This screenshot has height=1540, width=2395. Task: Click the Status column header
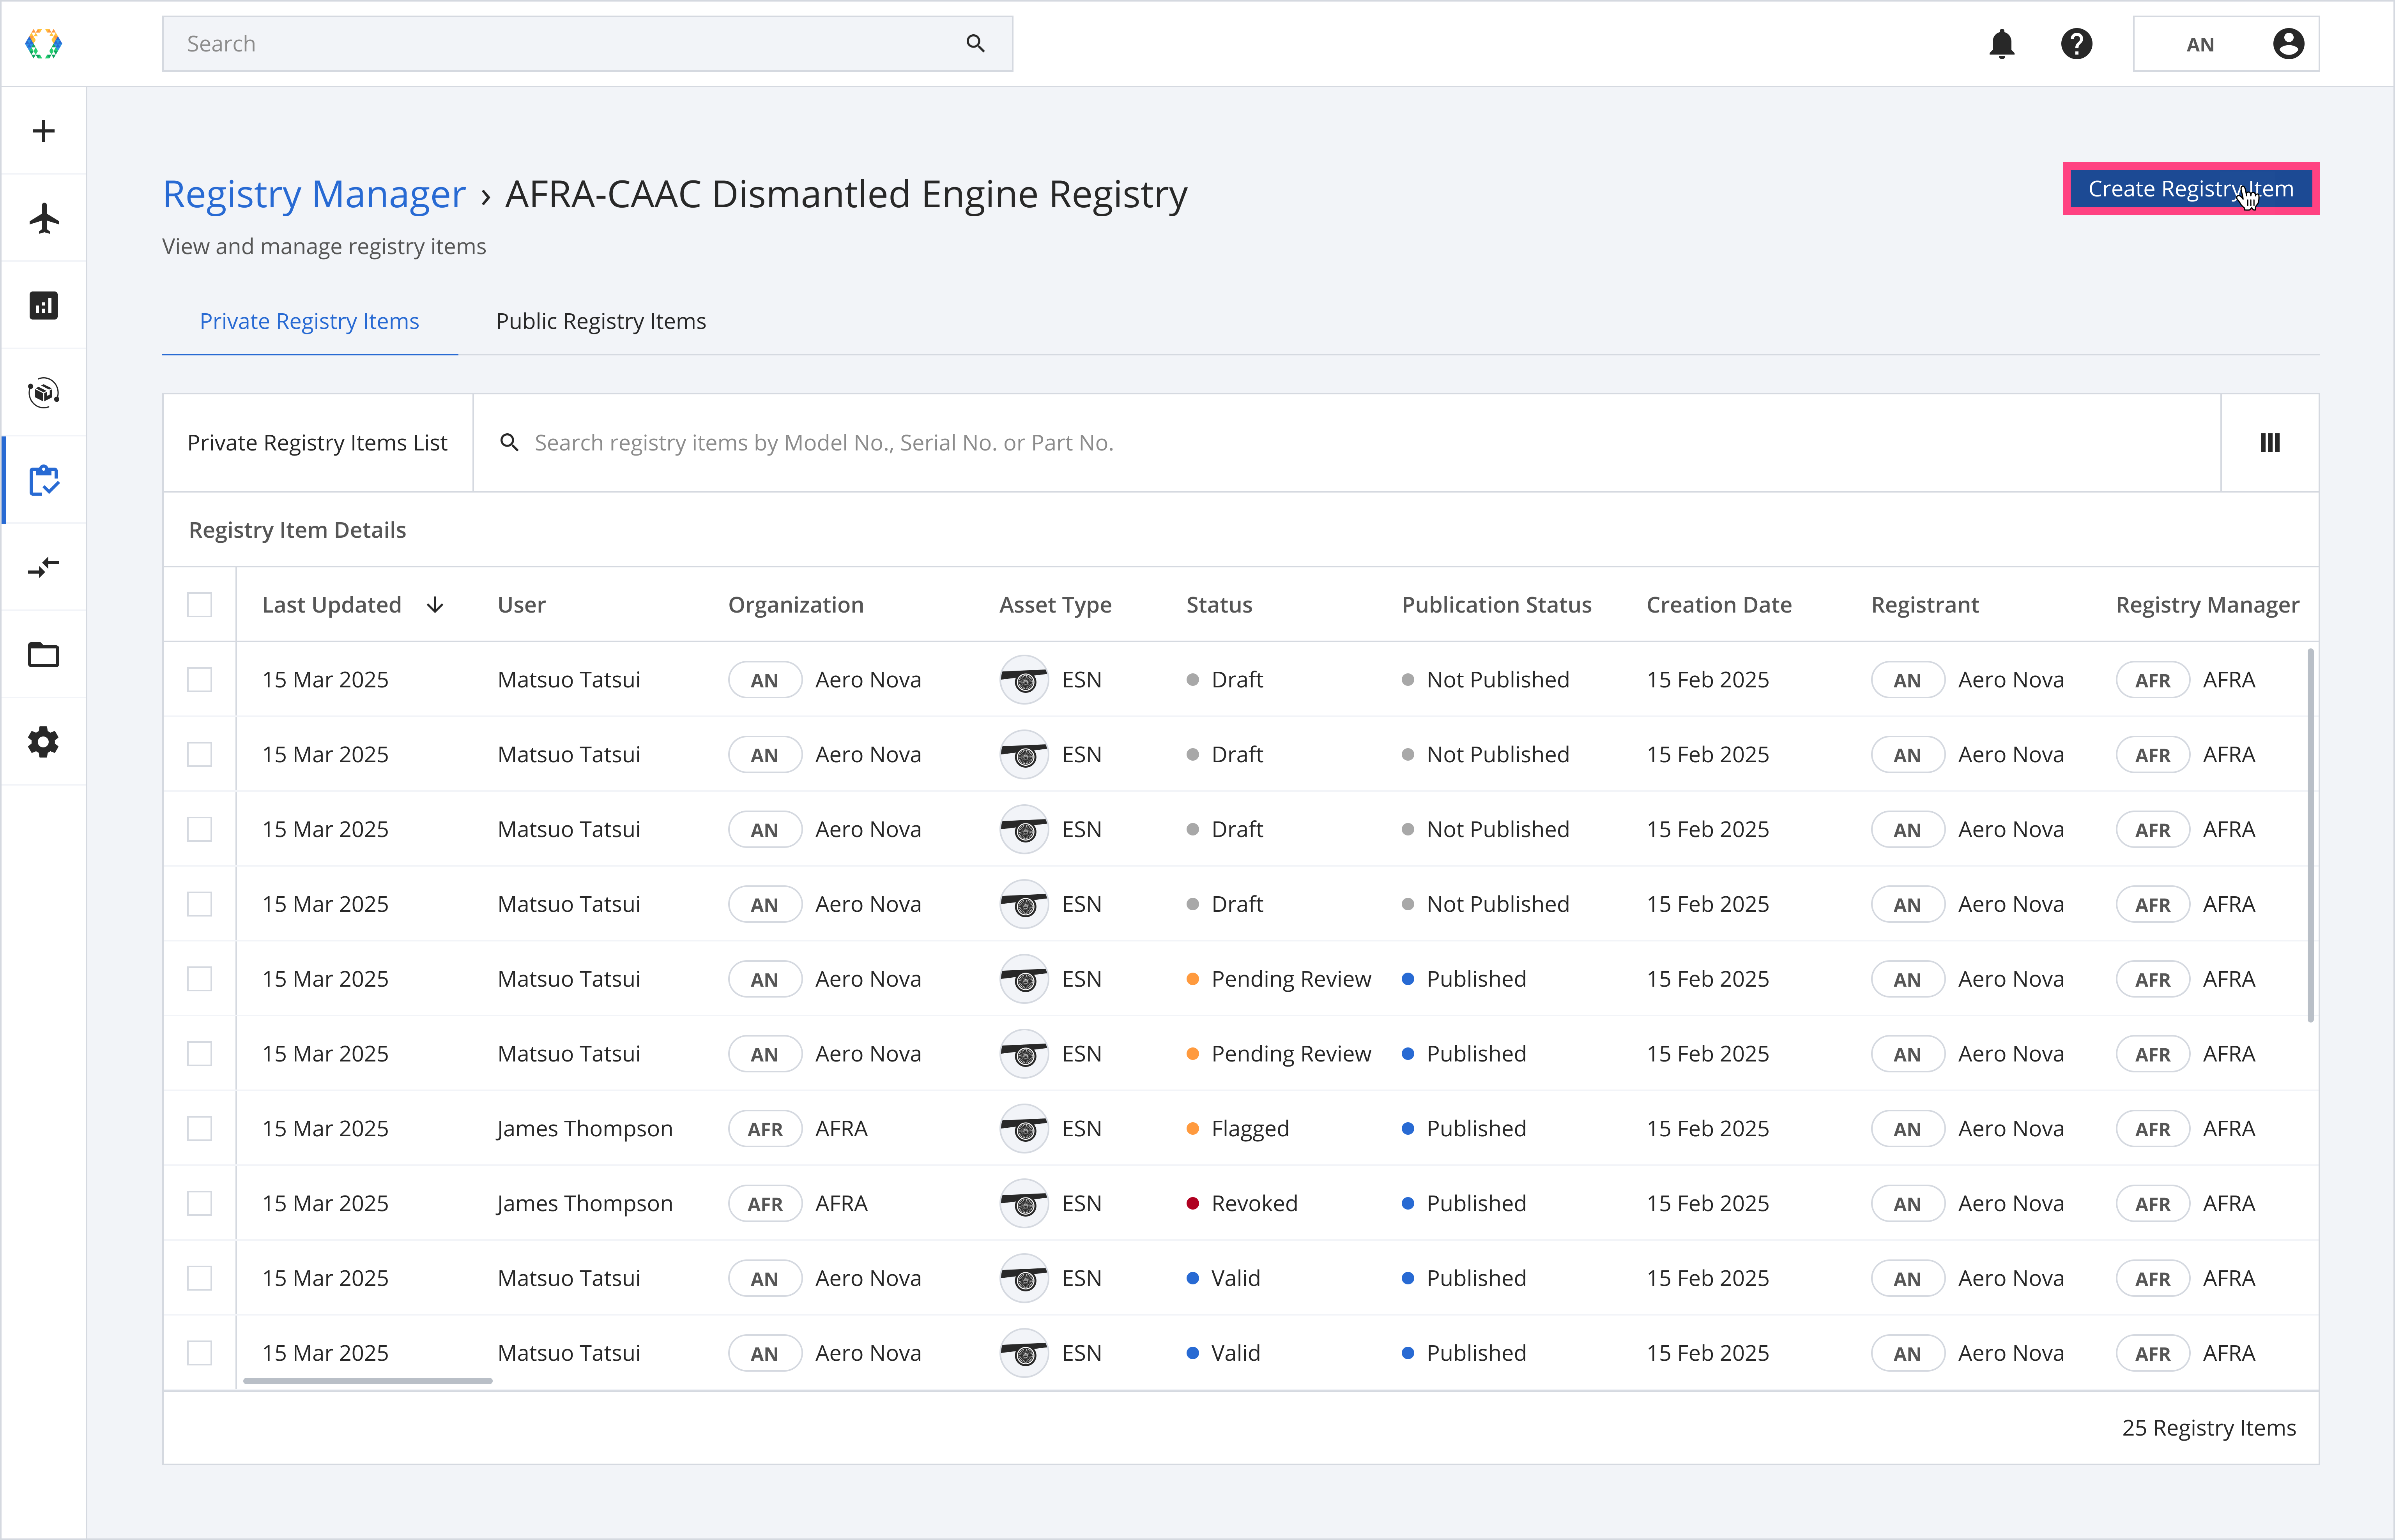pos(1219,605)
